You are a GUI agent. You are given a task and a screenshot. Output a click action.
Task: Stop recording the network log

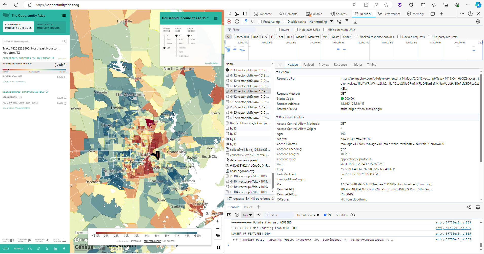point(229,21)
